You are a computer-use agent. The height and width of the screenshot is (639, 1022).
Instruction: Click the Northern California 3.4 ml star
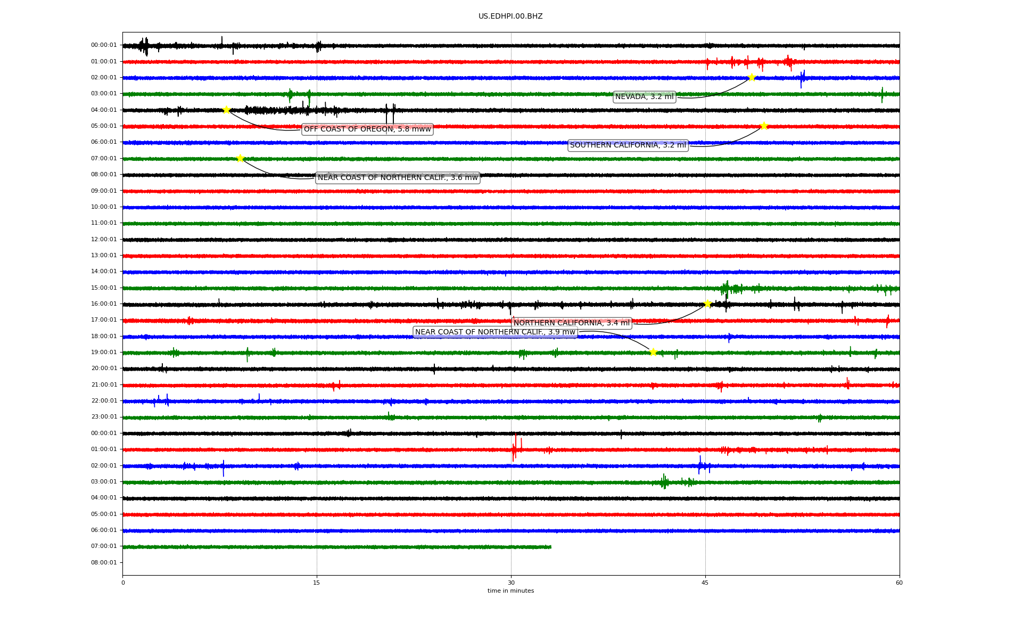coord(707,304)
